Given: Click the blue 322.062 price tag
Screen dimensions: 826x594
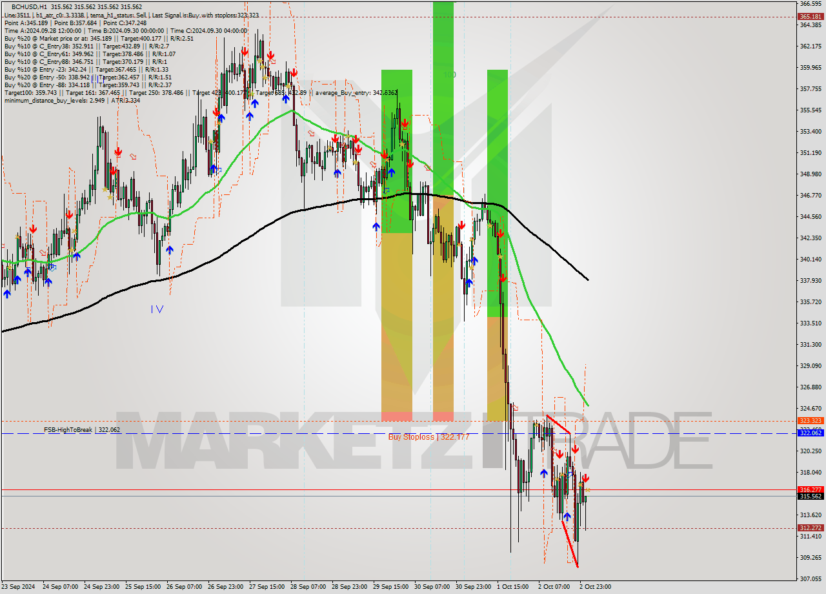Looking at the screenshot, I should coord(810,433).
